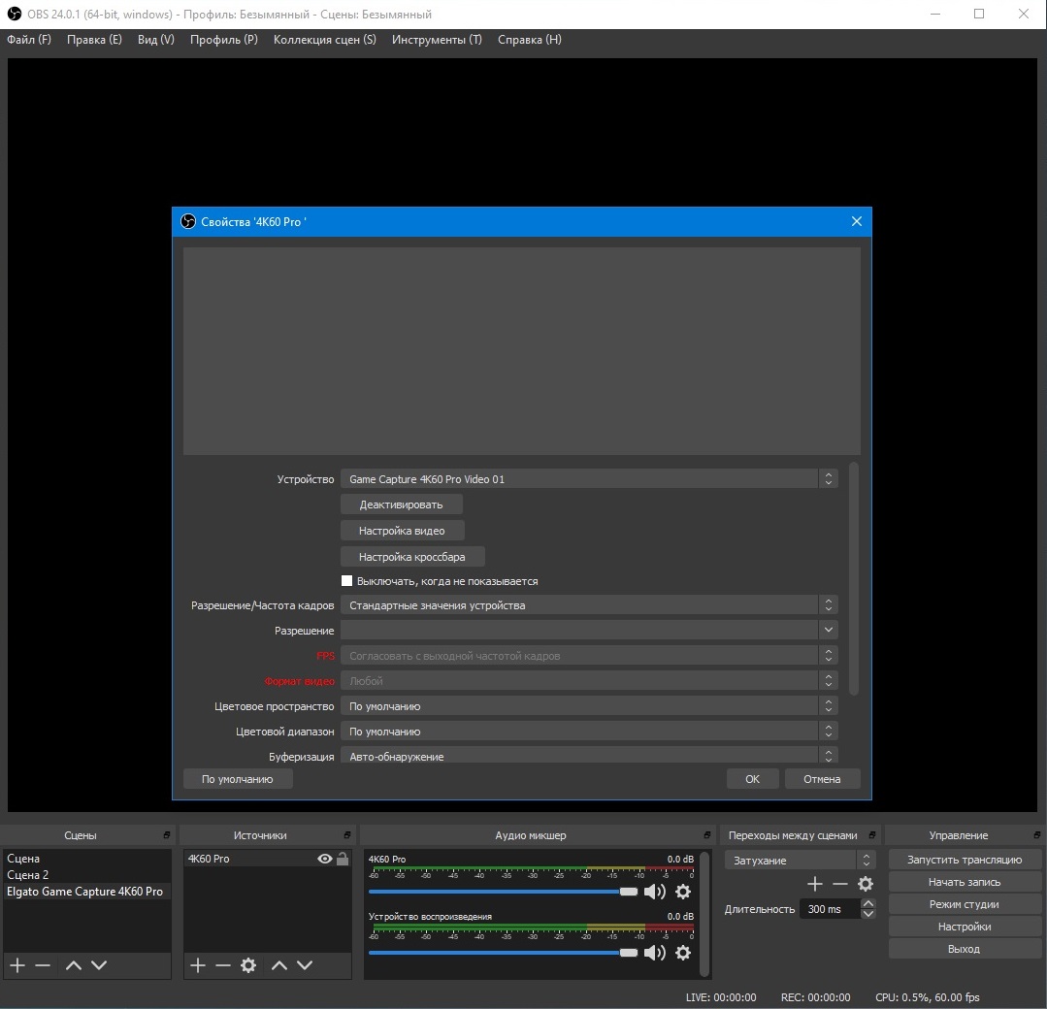The height and width of the screenshot is (1009, 1047).
Task: Add a new source with the plus icon
Action: [x=198, y=965]
